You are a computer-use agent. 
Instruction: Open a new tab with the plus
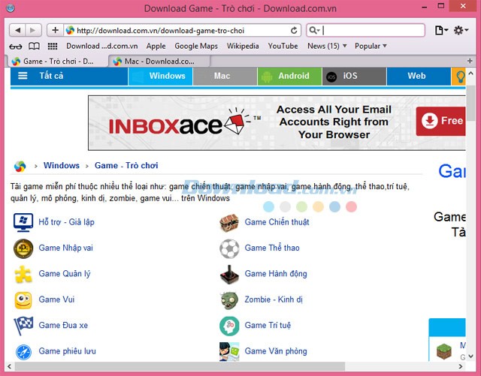(x=470, y=61)
